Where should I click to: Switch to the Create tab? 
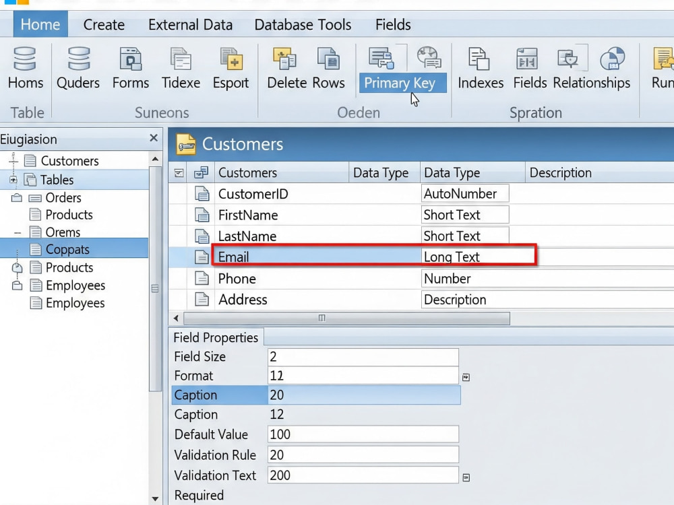click(104, 24)
